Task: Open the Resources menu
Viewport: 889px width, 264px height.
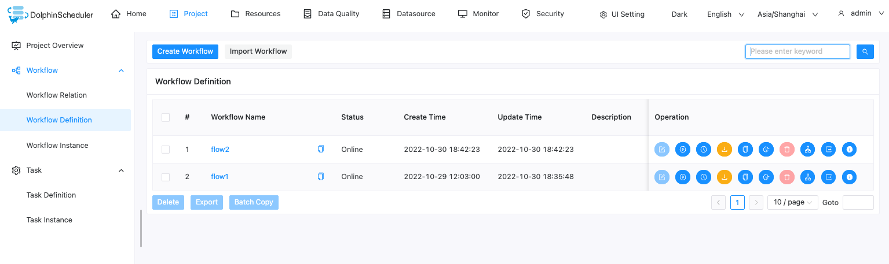Action: [x=255, y=14]
